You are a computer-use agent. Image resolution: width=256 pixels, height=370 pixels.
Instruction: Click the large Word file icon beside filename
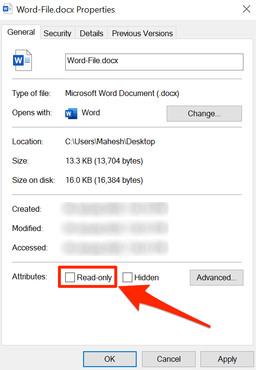pos(22,60)
